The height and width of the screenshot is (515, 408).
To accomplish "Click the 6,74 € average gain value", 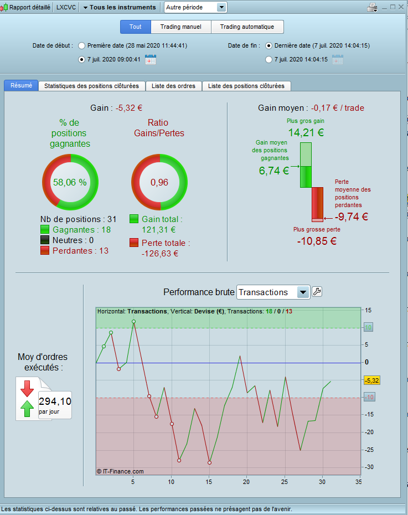I will point(273,171).
